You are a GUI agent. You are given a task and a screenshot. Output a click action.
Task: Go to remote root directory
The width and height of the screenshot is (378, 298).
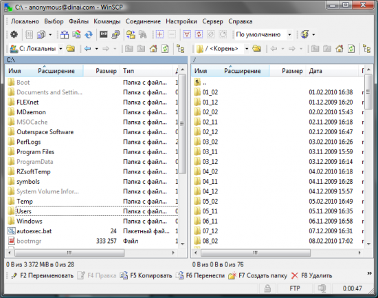327,49
